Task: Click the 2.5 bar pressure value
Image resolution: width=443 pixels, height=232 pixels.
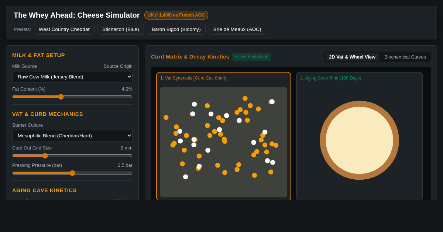Action: pyautogui.click(x=125, y=165)
